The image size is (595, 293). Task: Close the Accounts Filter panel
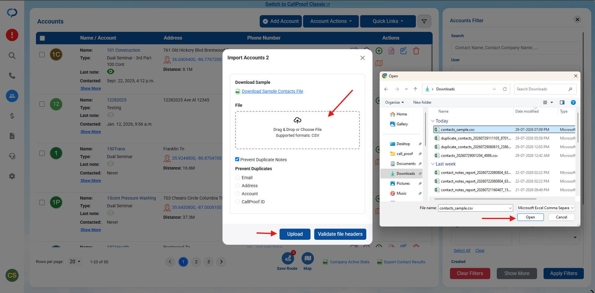coord(577,19)
